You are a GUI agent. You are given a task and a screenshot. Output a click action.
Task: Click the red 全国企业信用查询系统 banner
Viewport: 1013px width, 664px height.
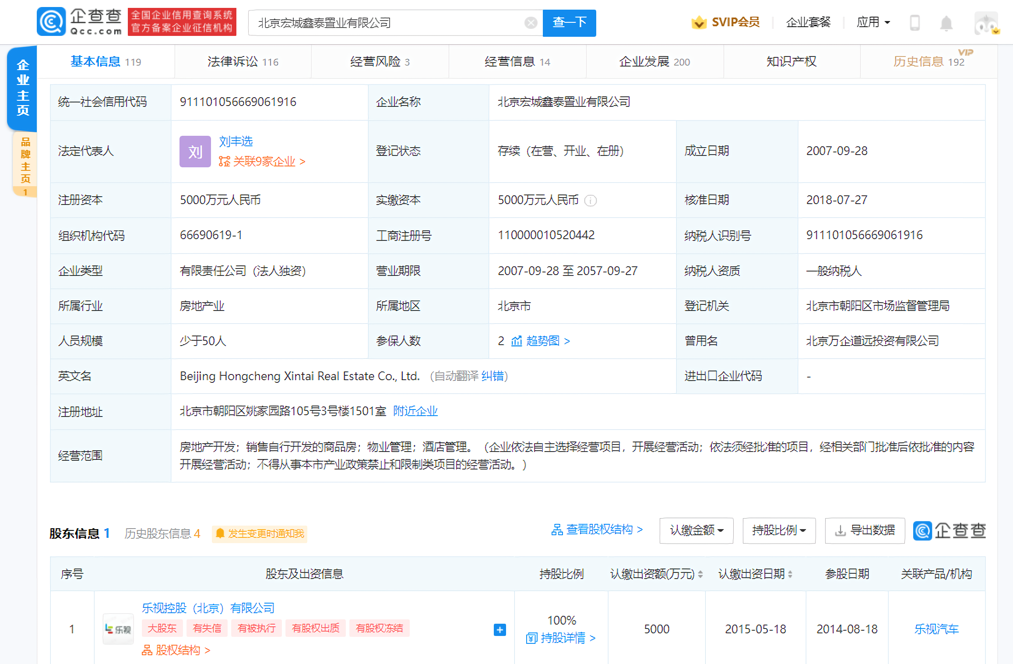(182, 21)
